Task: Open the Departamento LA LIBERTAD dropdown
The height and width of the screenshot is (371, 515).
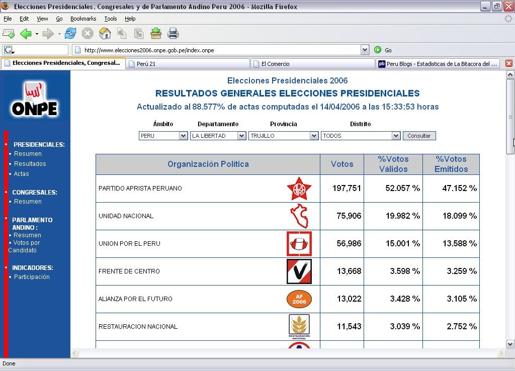Action: click(x=218, y=136)
